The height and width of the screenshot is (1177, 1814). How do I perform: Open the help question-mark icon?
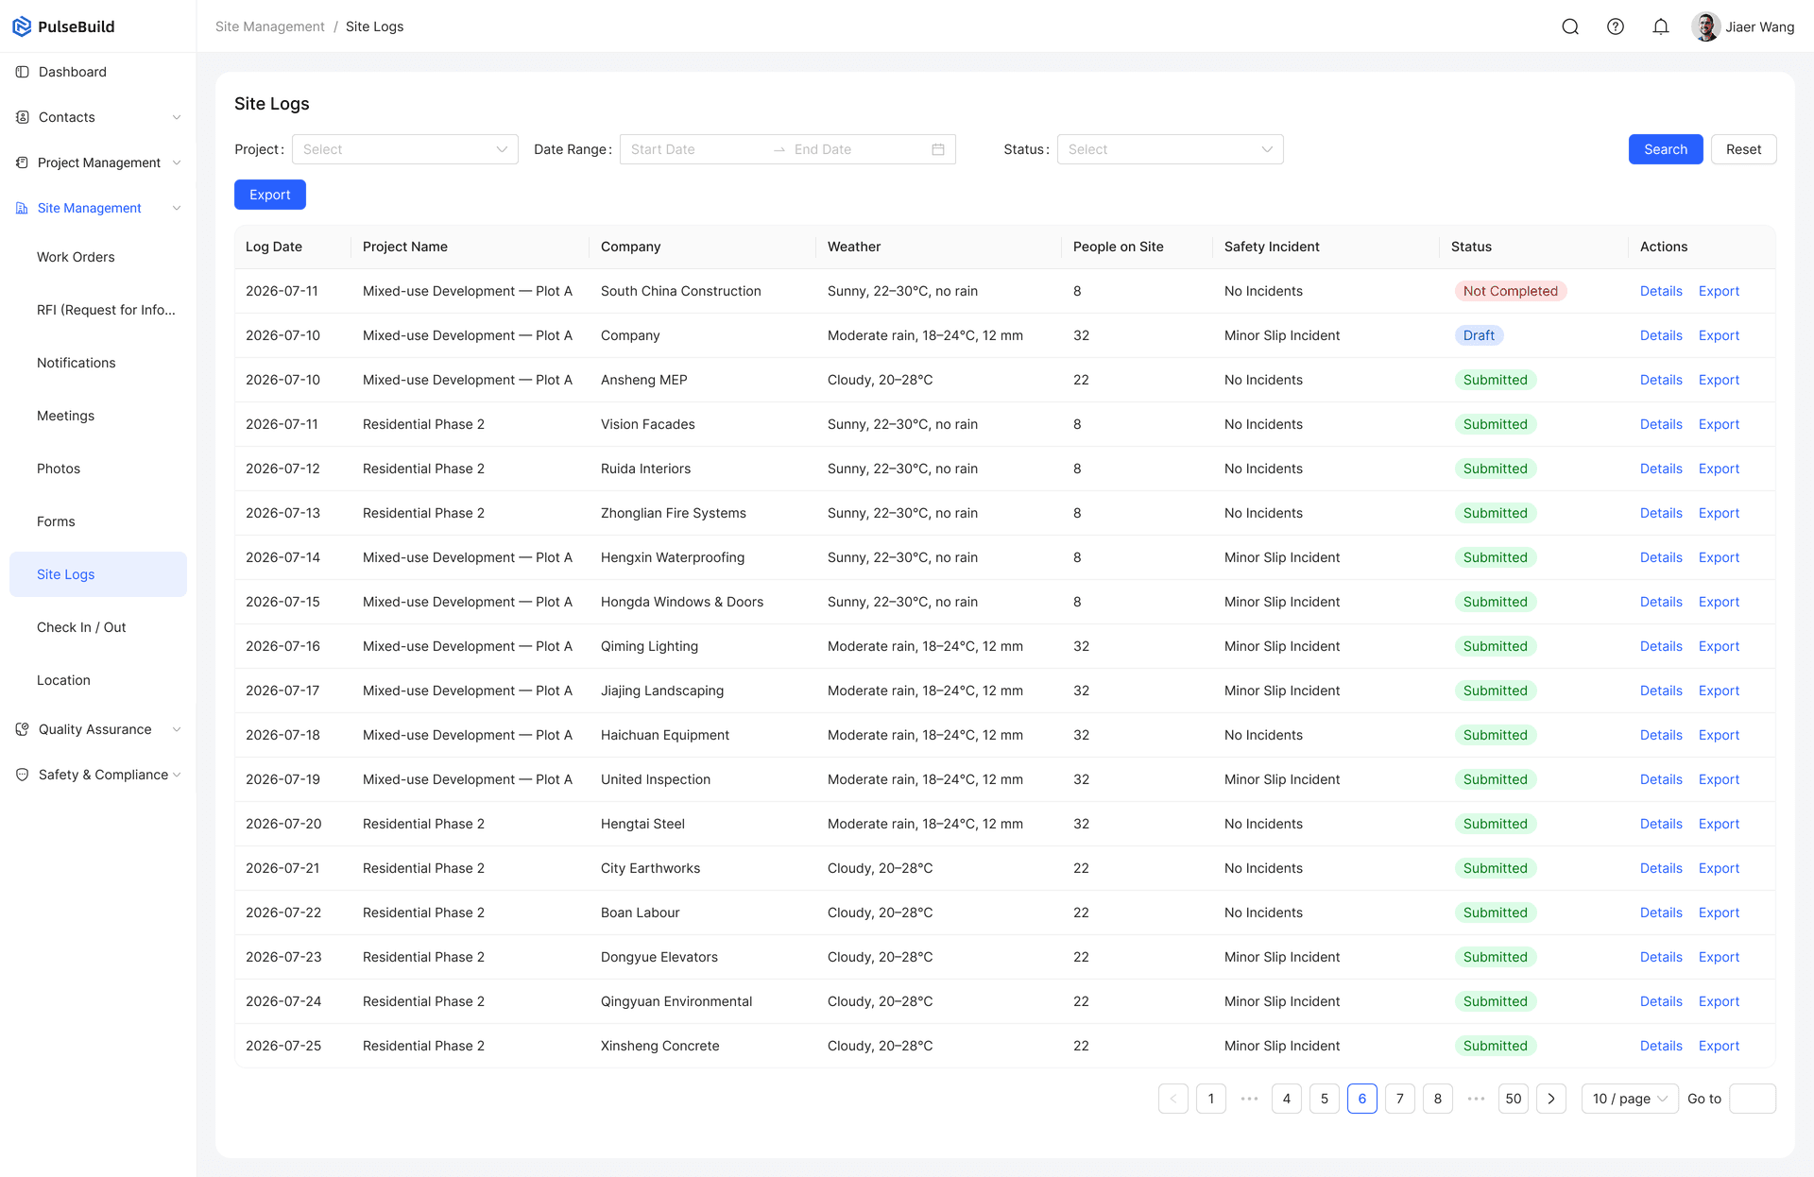point(1616,26)
